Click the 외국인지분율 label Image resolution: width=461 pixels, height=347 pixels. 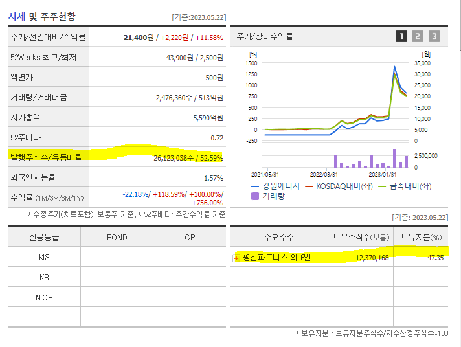coord(32,177)
